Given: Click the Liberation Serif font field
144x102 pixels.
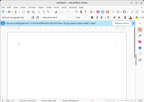Looking at the screenshot, I should pyautogui.click(x=54, y=18).
